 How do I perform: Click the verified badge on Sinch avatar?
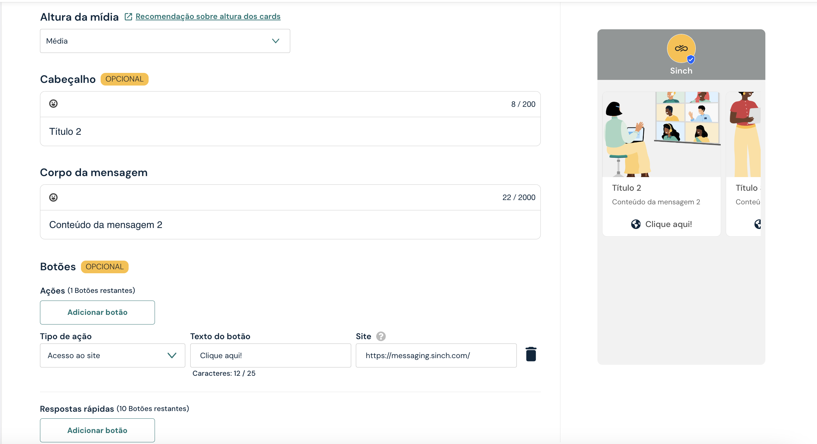point(691,60)
